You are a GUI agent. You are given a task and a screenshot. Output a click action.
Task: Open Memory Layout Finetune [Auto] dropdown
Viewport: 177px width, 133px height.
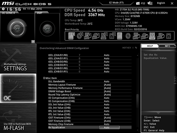pos(107,85)
